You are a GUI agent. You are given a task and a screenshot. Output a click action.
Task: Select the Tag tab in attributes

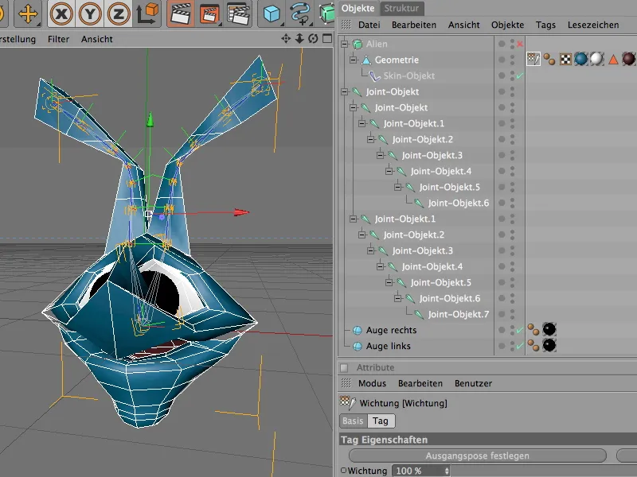[x=381, y=421]
